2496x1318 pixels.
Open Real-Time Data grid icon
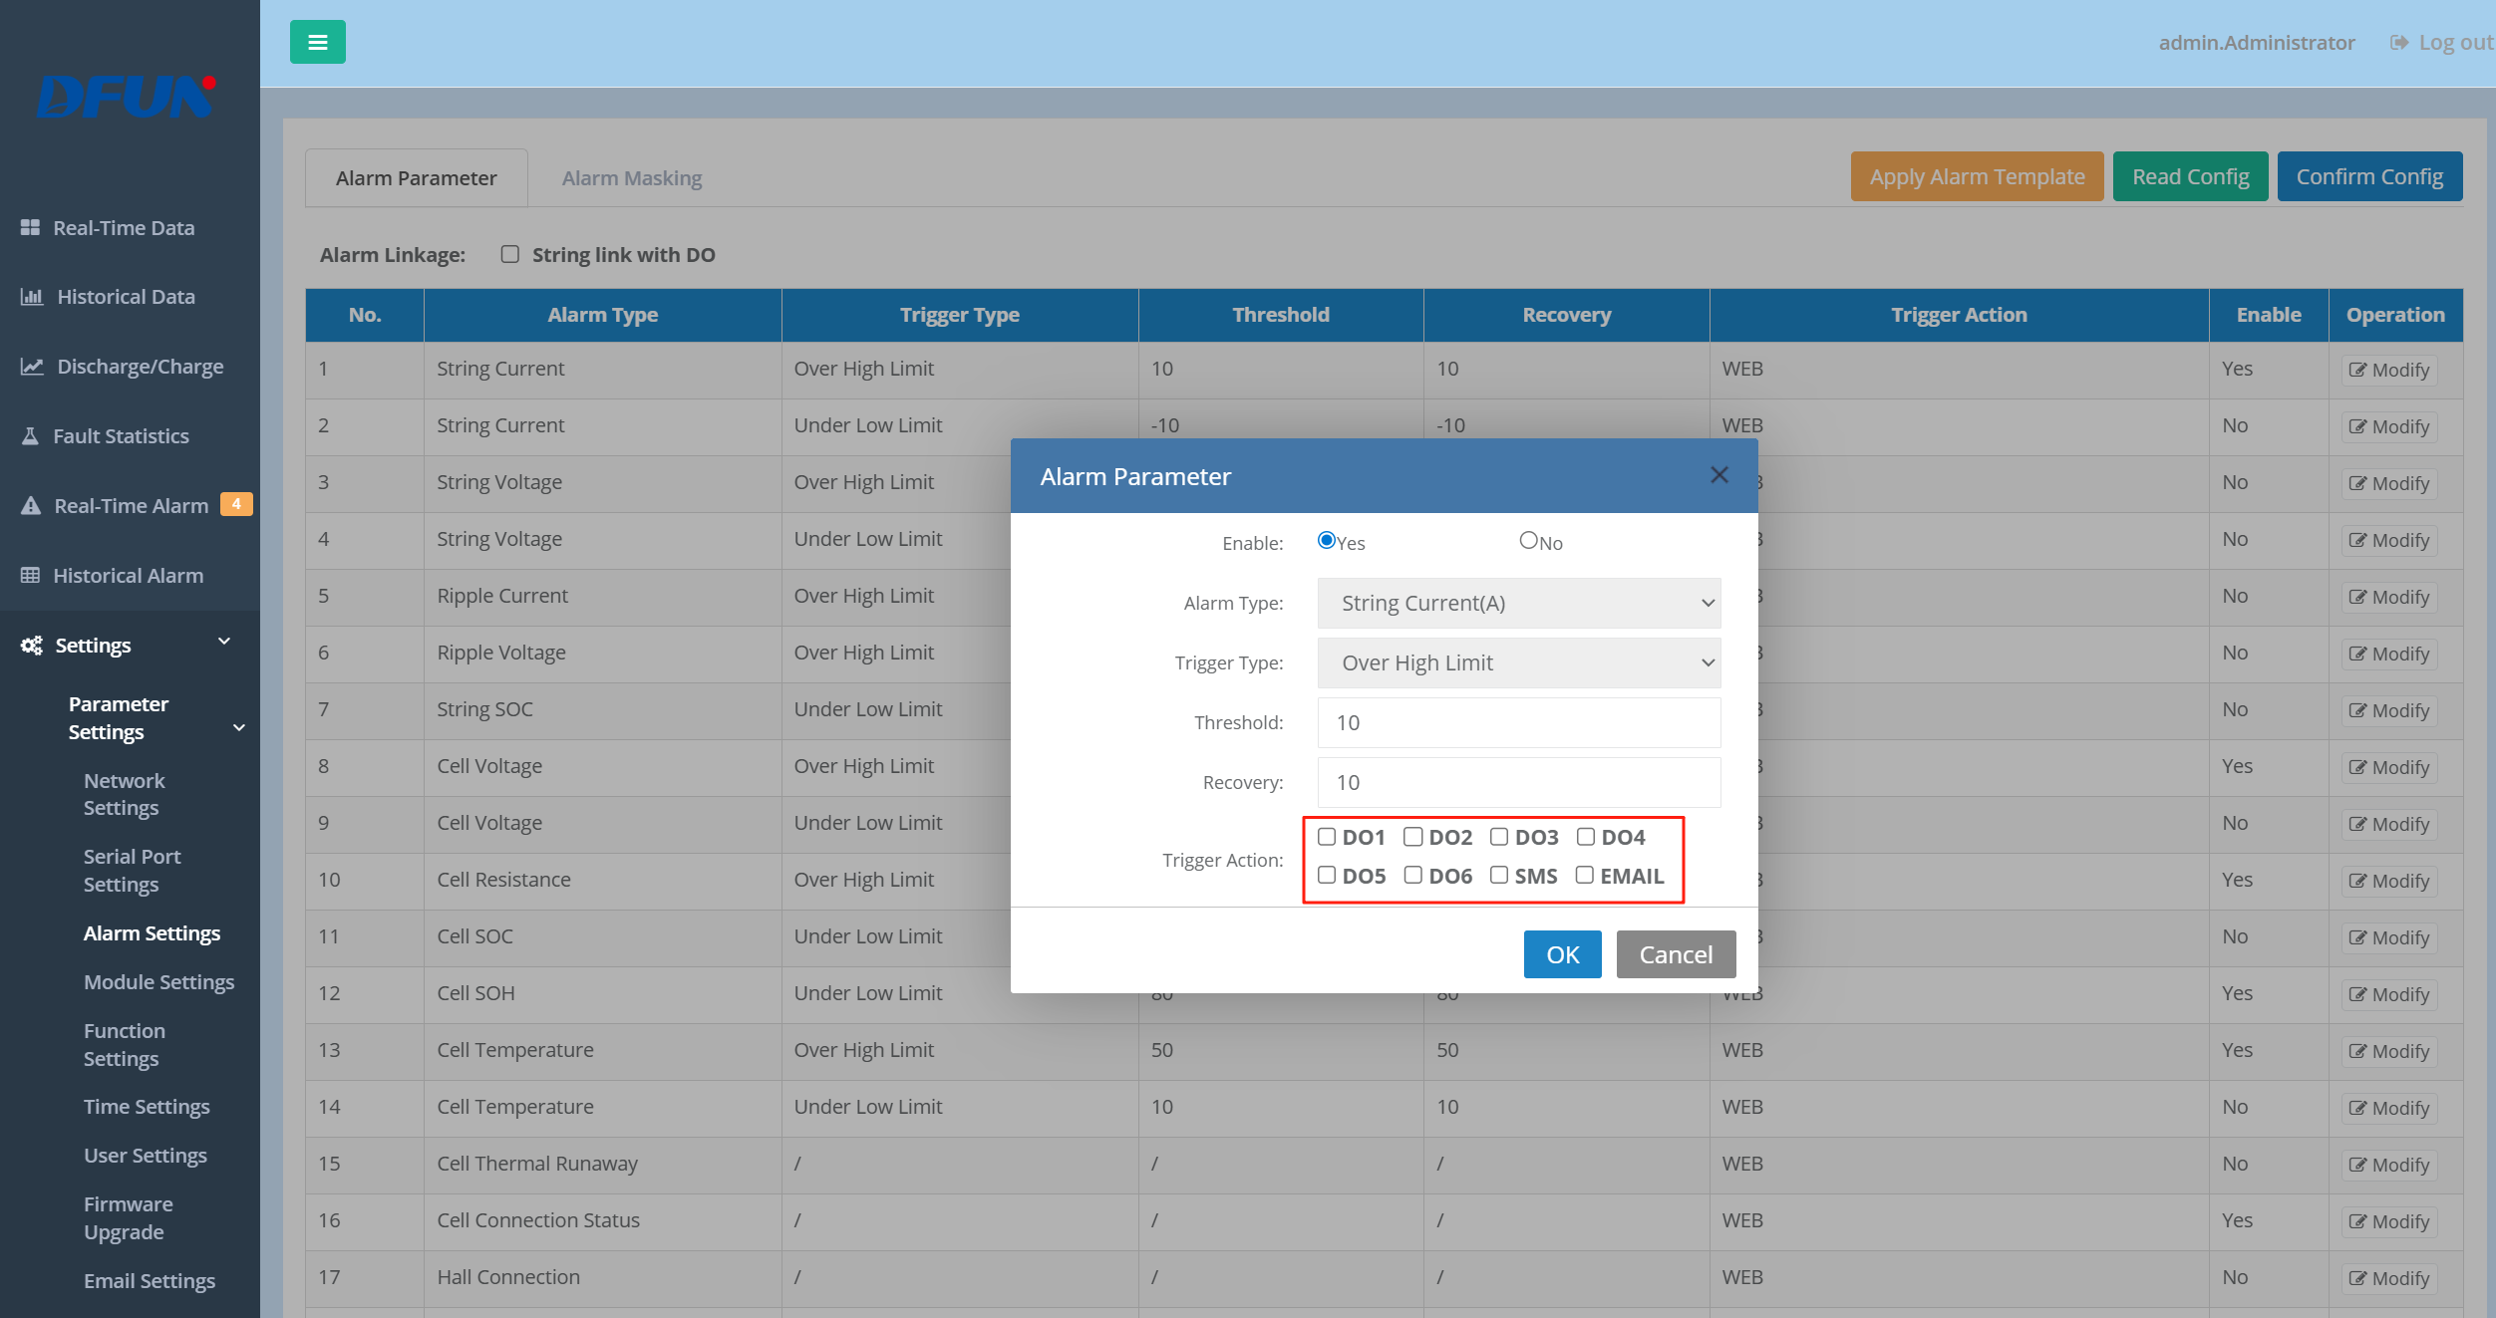(x=30, y=227)
